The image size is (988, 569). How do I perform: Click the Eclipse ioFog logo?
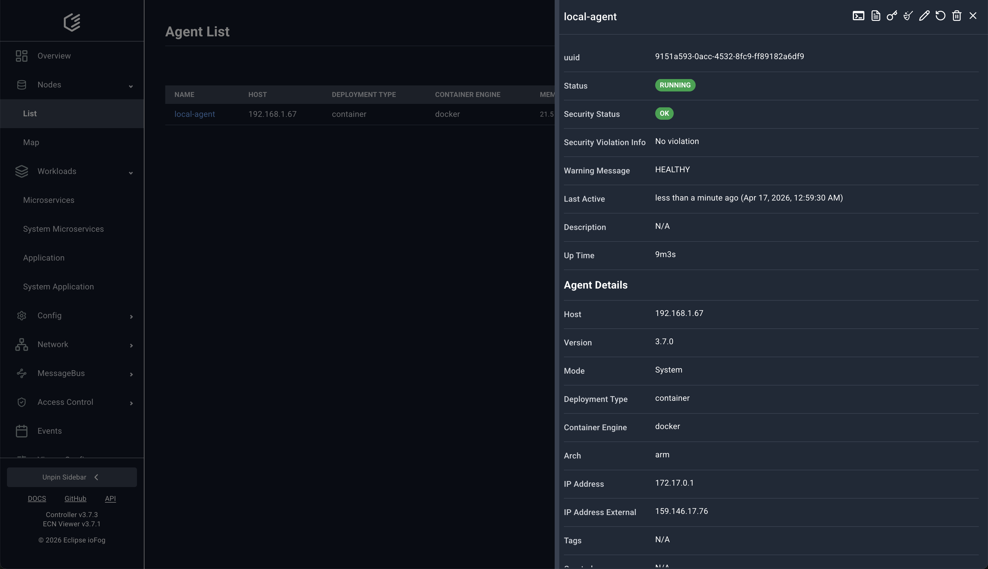[x=72, y=22]
